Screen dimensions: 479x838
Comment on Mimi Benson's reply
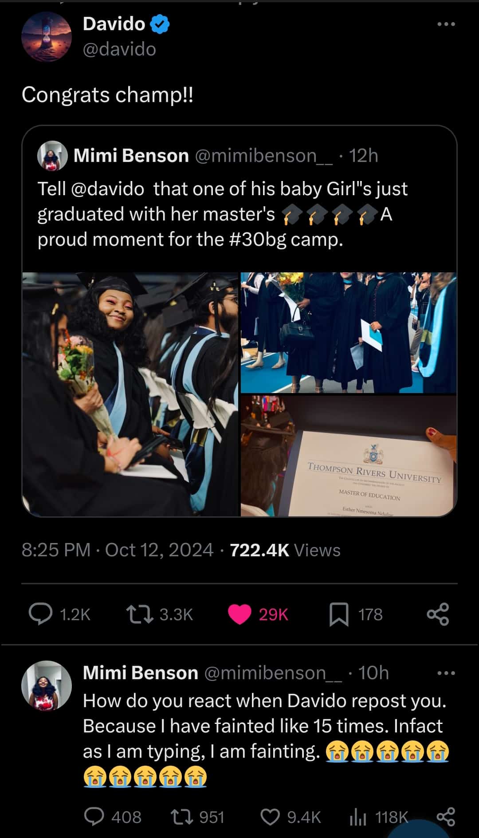pyautogui.click(x=94, y=817)
